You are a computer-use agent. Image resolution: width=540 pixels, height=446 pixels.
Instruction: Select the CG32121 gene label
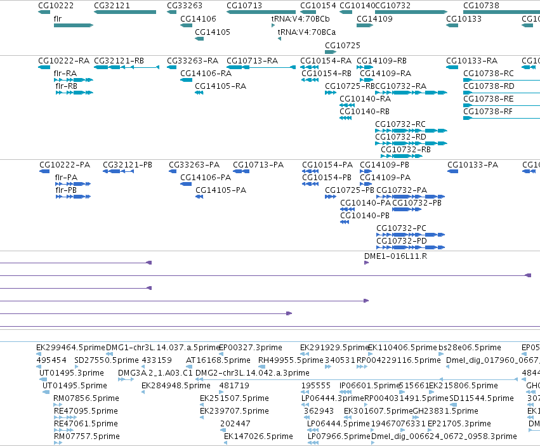(x=112, y=6)
